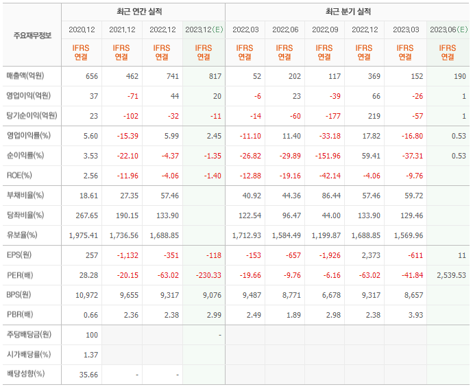Select the 2022.06 quarterly column header
This screenshot has width=473, height=387.
(285, 30)
